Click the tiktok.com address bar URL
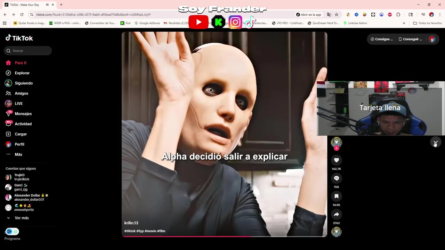445x250 pixels. pyautogui.click(x=93, y=15)
